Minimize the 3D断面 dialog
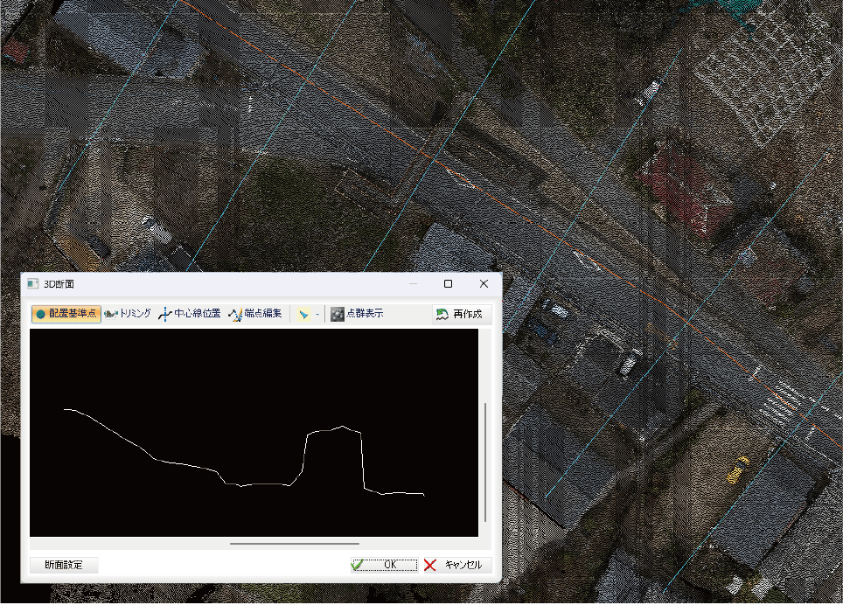Screen dimensions: 843x605 point(413,283)
